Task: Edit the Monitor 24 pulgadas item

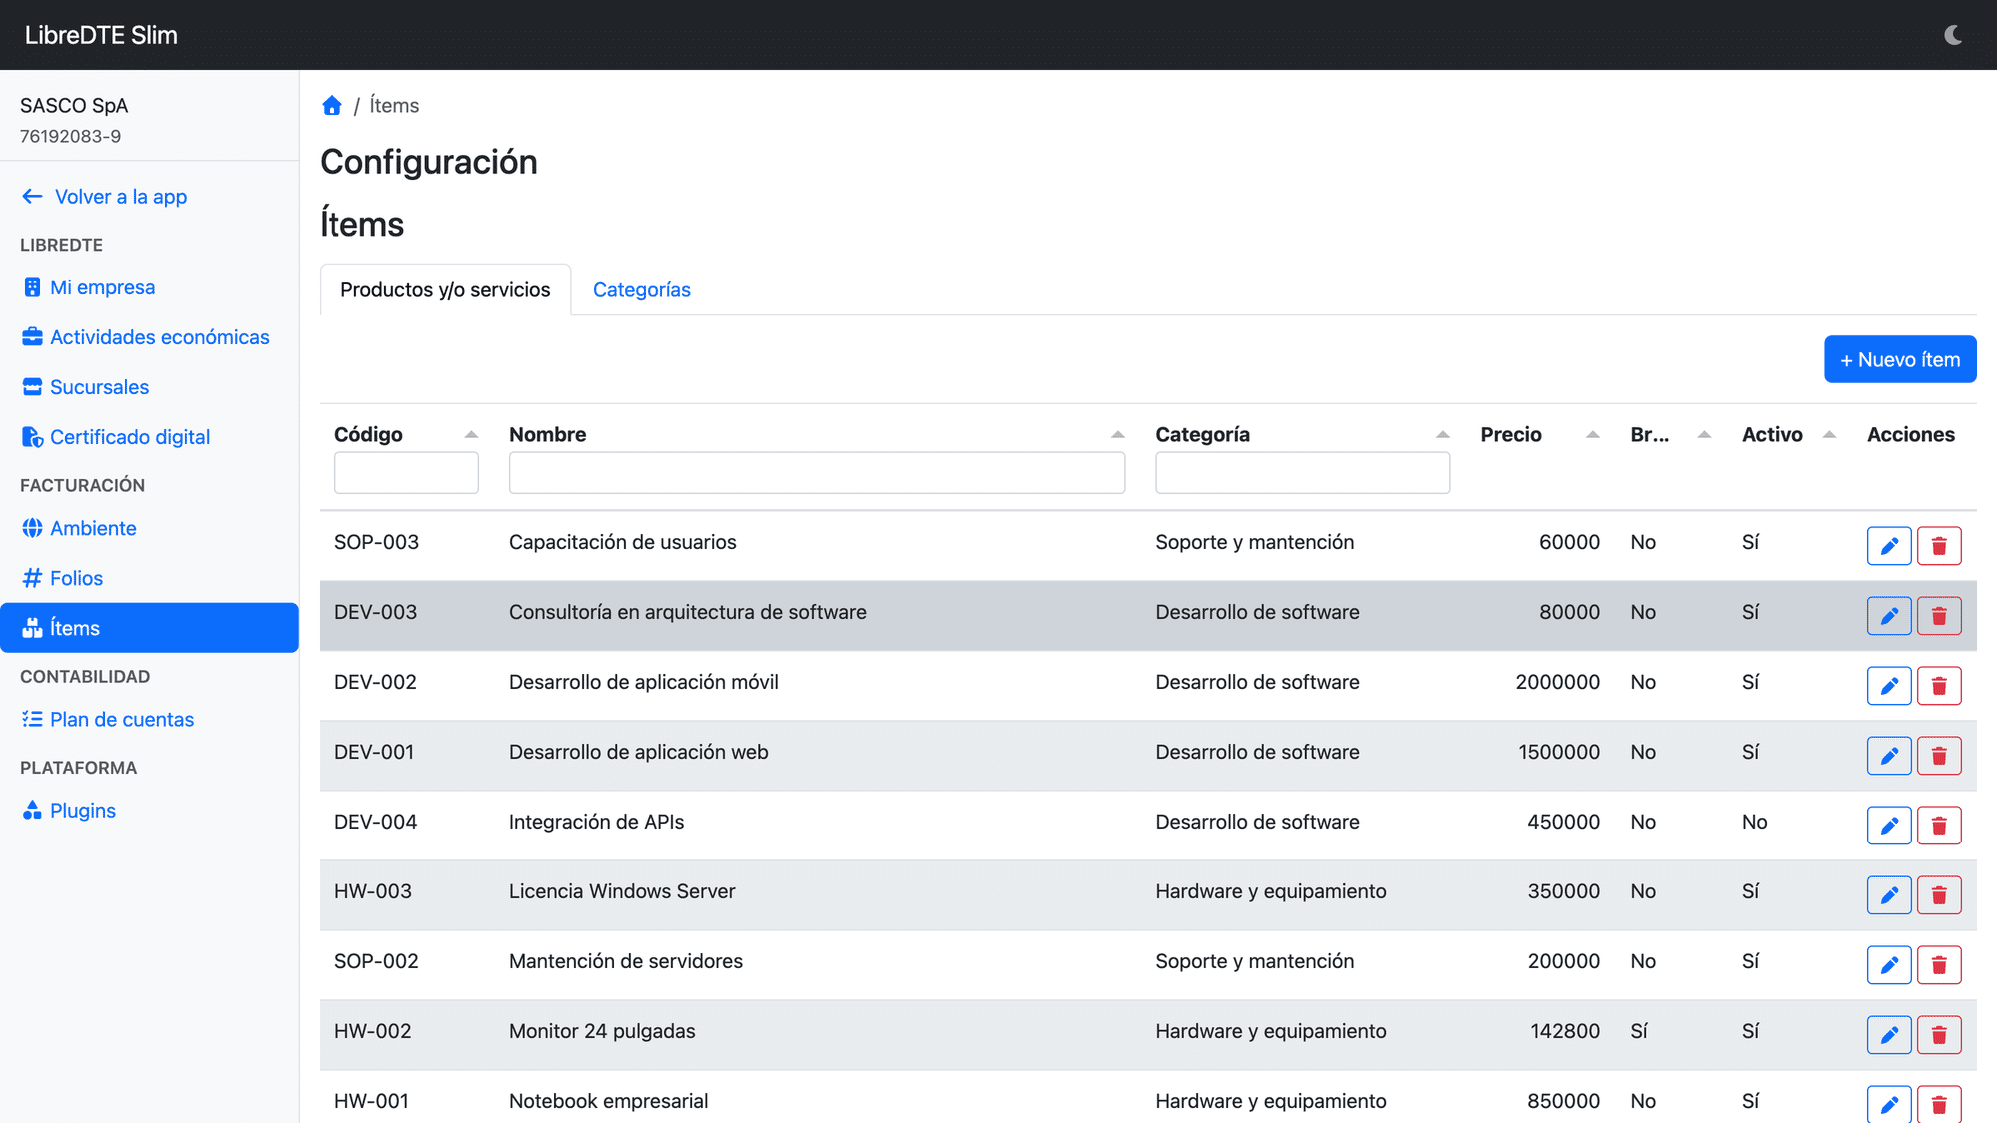Action: (1889, 1035)
